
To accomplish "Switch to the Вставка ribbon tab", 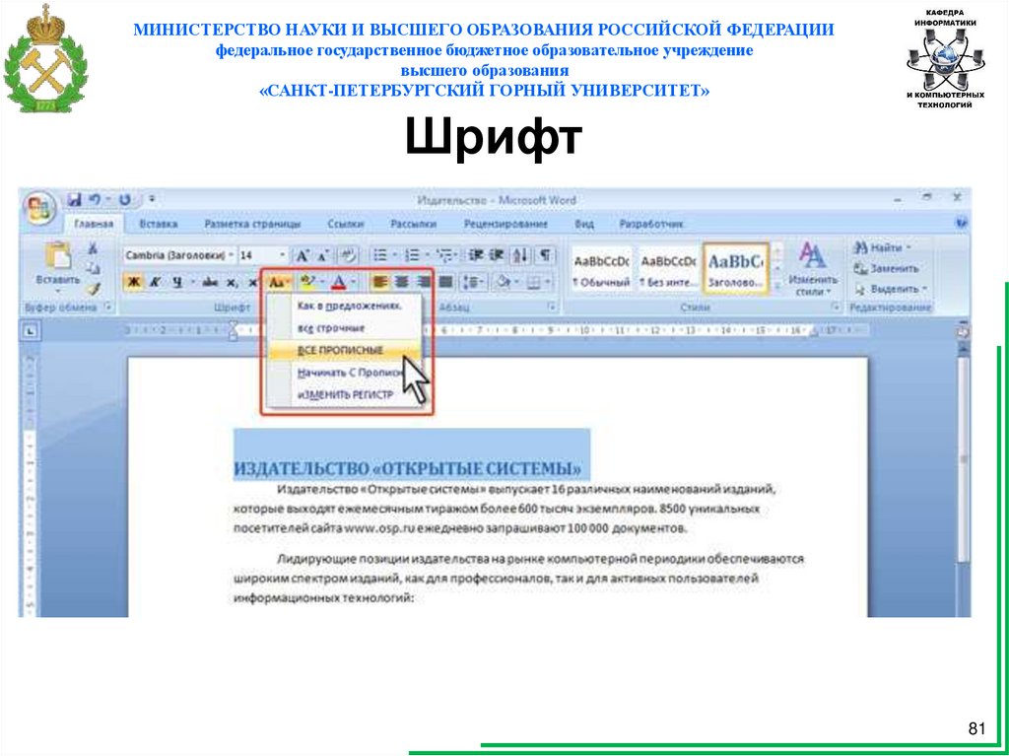I will pyautogui.click(x=159, y=224).
